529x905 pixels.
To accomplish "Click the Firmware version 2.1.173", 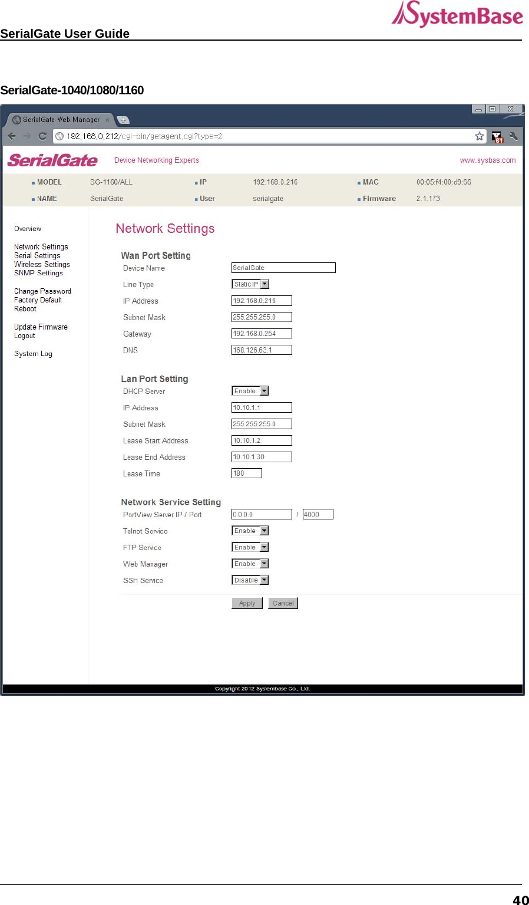I will [x=428, y=199].
